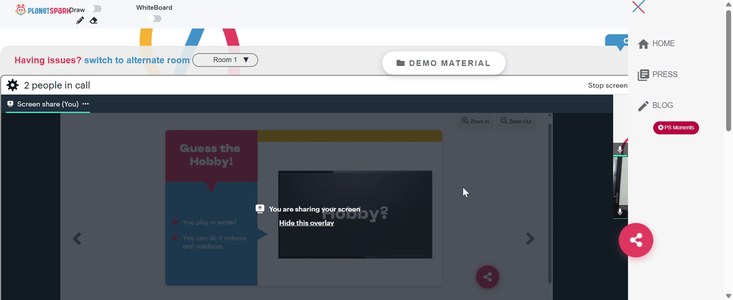Click 'You play in water!' hint text
The height and width of the screenshot is (300, 733).
pos(210,222)
